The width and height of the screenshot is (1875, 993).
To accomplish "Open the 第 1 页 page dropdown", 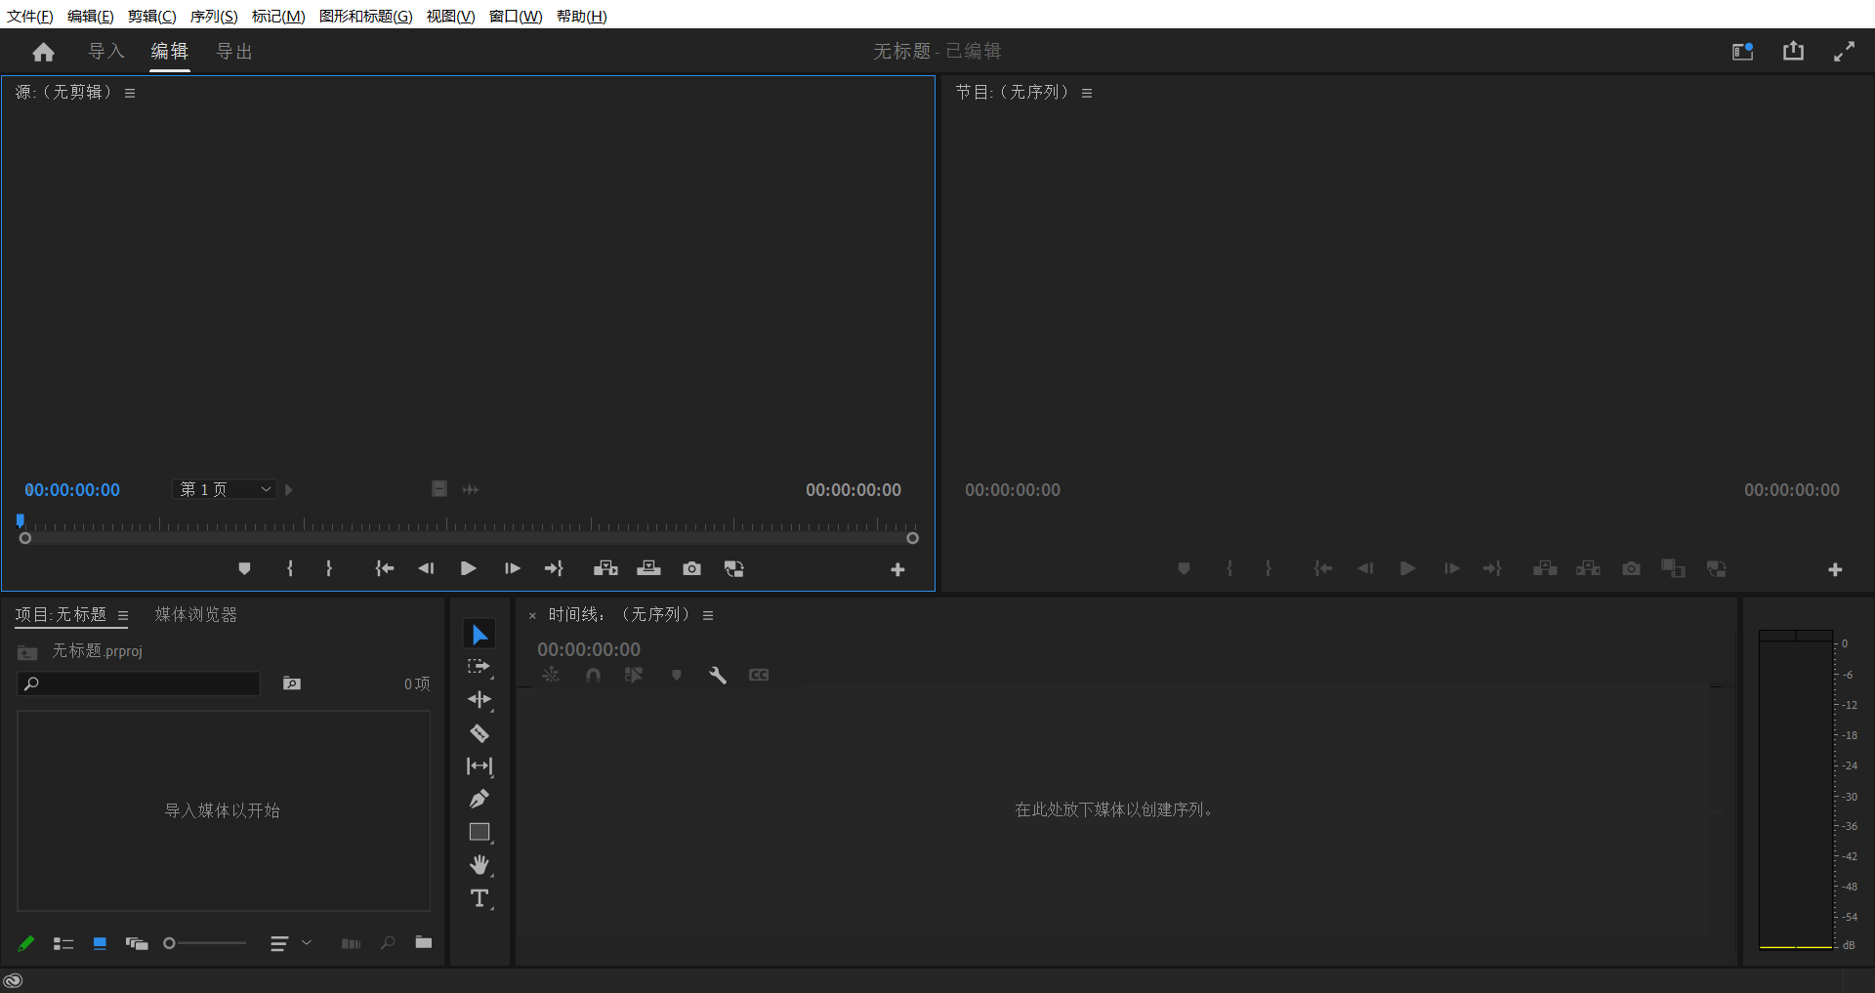I will (x=225, y=489).
